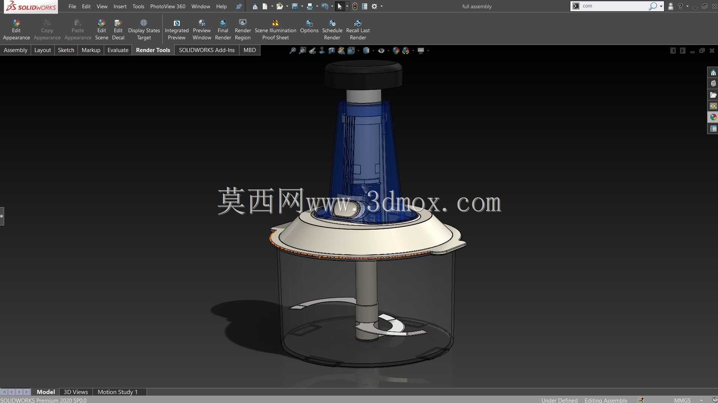
Task: Run the Final Render
Action: pyautogui.click(x=223, y=30)
